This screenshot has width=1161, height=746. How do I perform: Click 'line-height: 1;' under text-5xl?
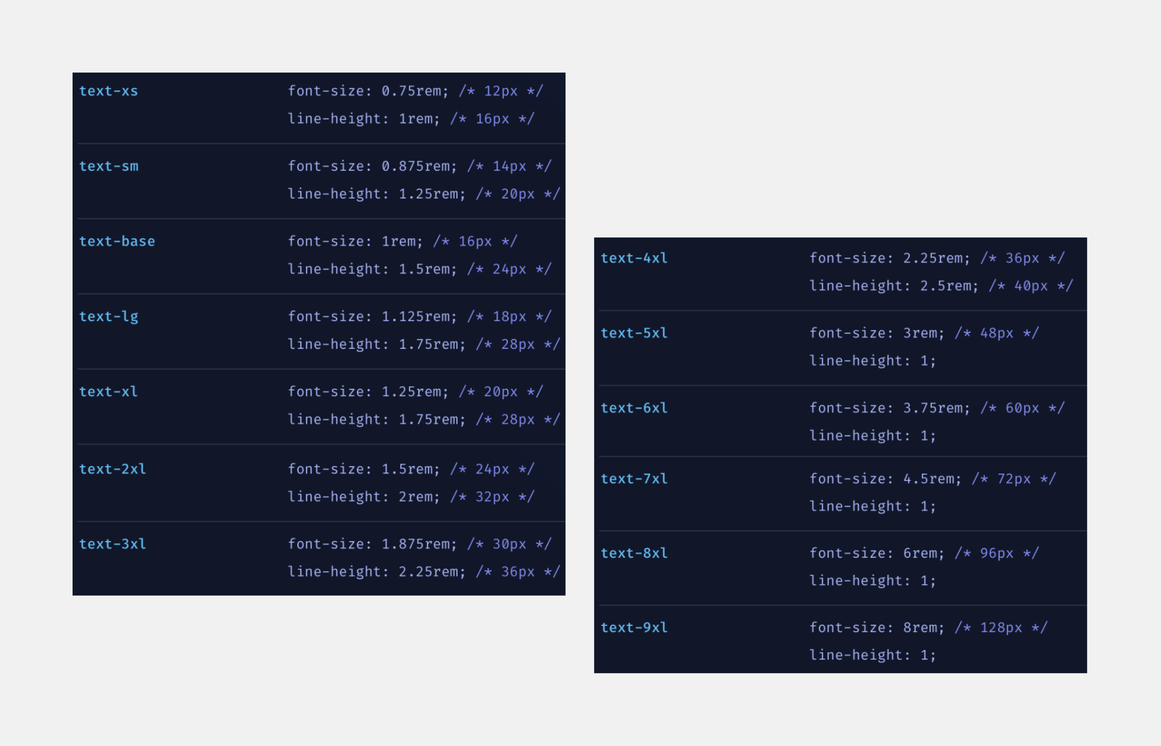coord(872,361)
